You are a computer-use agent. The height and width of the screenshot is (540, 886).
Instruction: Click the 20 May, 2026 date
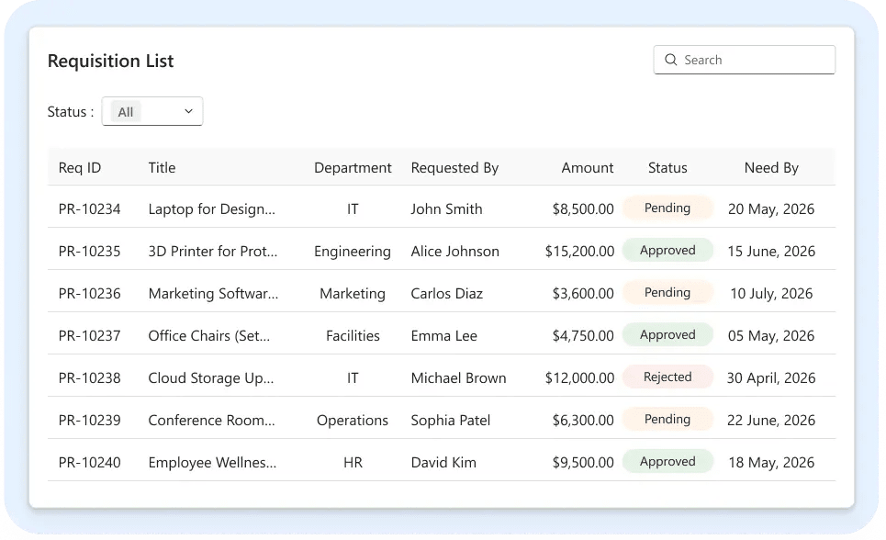click(771, 209)
